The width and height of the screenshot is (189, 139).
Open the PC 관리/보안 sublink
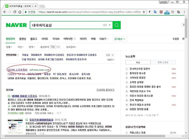tap(60, 74)
